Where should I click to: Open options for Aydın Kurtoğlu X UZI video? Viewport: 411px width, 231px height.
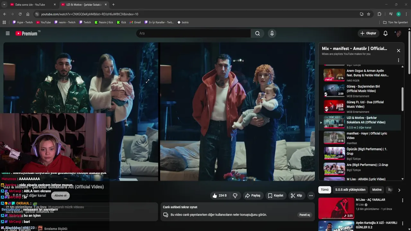[402, 223]
